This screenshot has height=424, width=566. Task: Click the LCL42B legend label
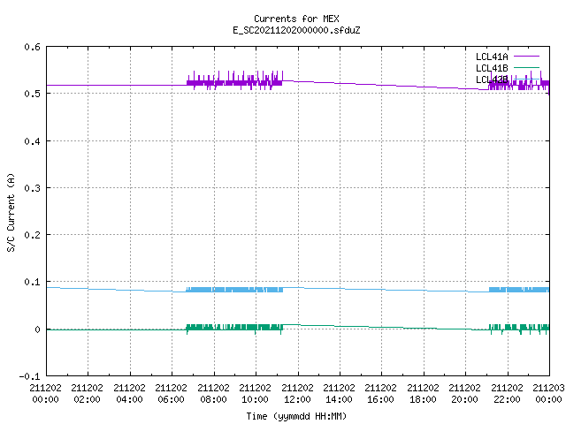pos(492,79)
